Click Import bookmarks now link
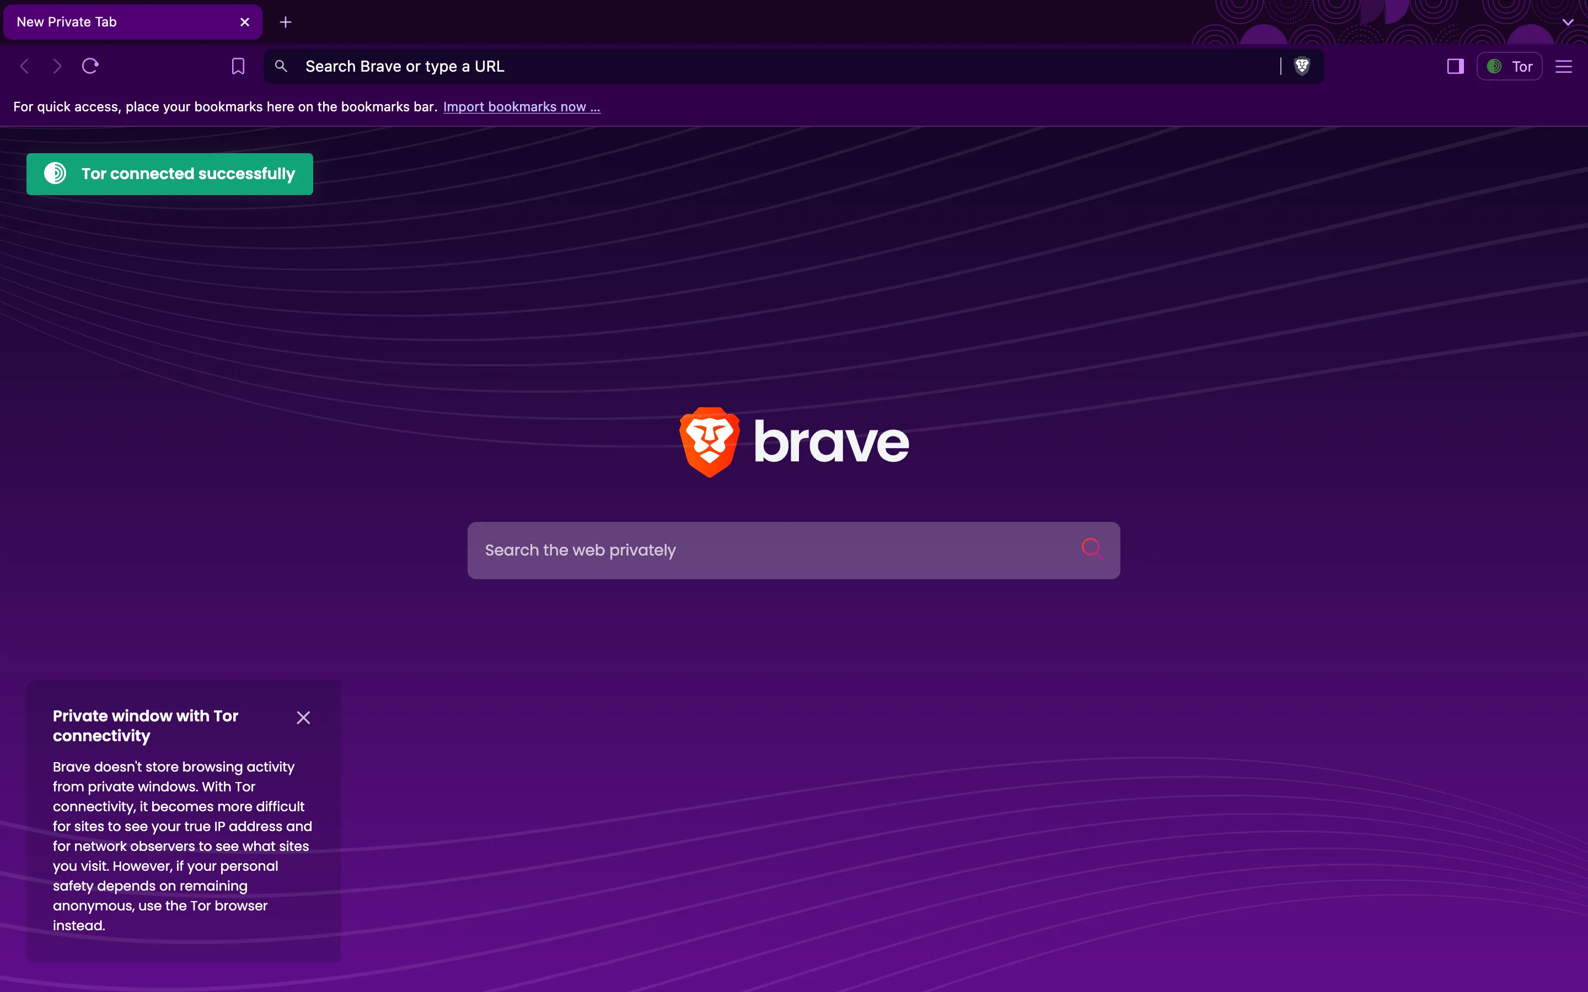This screenshot has width=1588, height=992. (x=522, y=107)
